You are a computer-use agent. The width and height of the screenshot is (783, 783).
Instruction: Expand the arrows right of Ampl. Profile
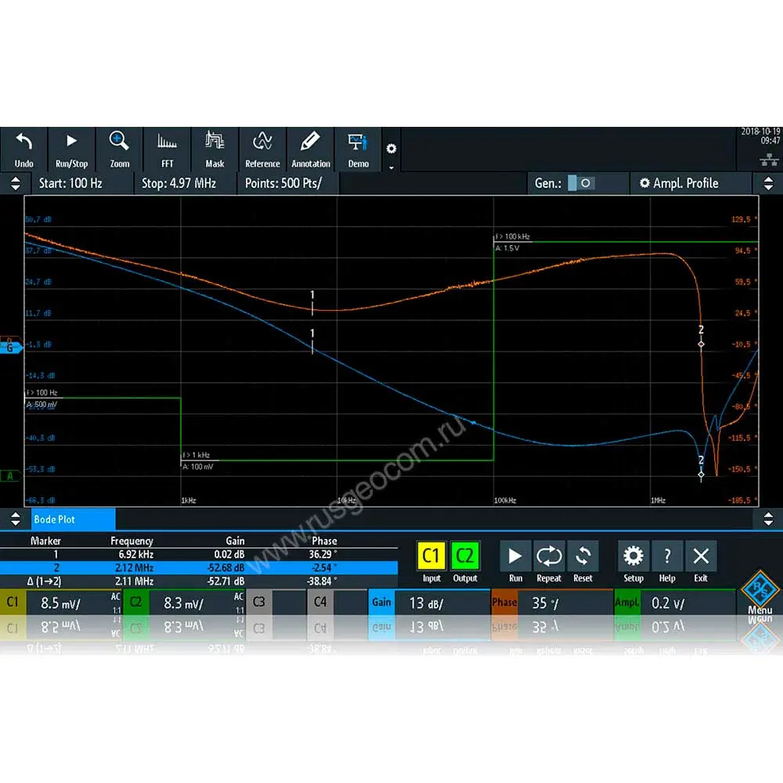click(768, 183)
